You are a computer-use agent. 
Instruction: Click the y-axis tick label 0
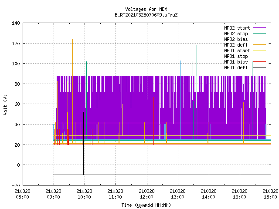coord(18,165)
